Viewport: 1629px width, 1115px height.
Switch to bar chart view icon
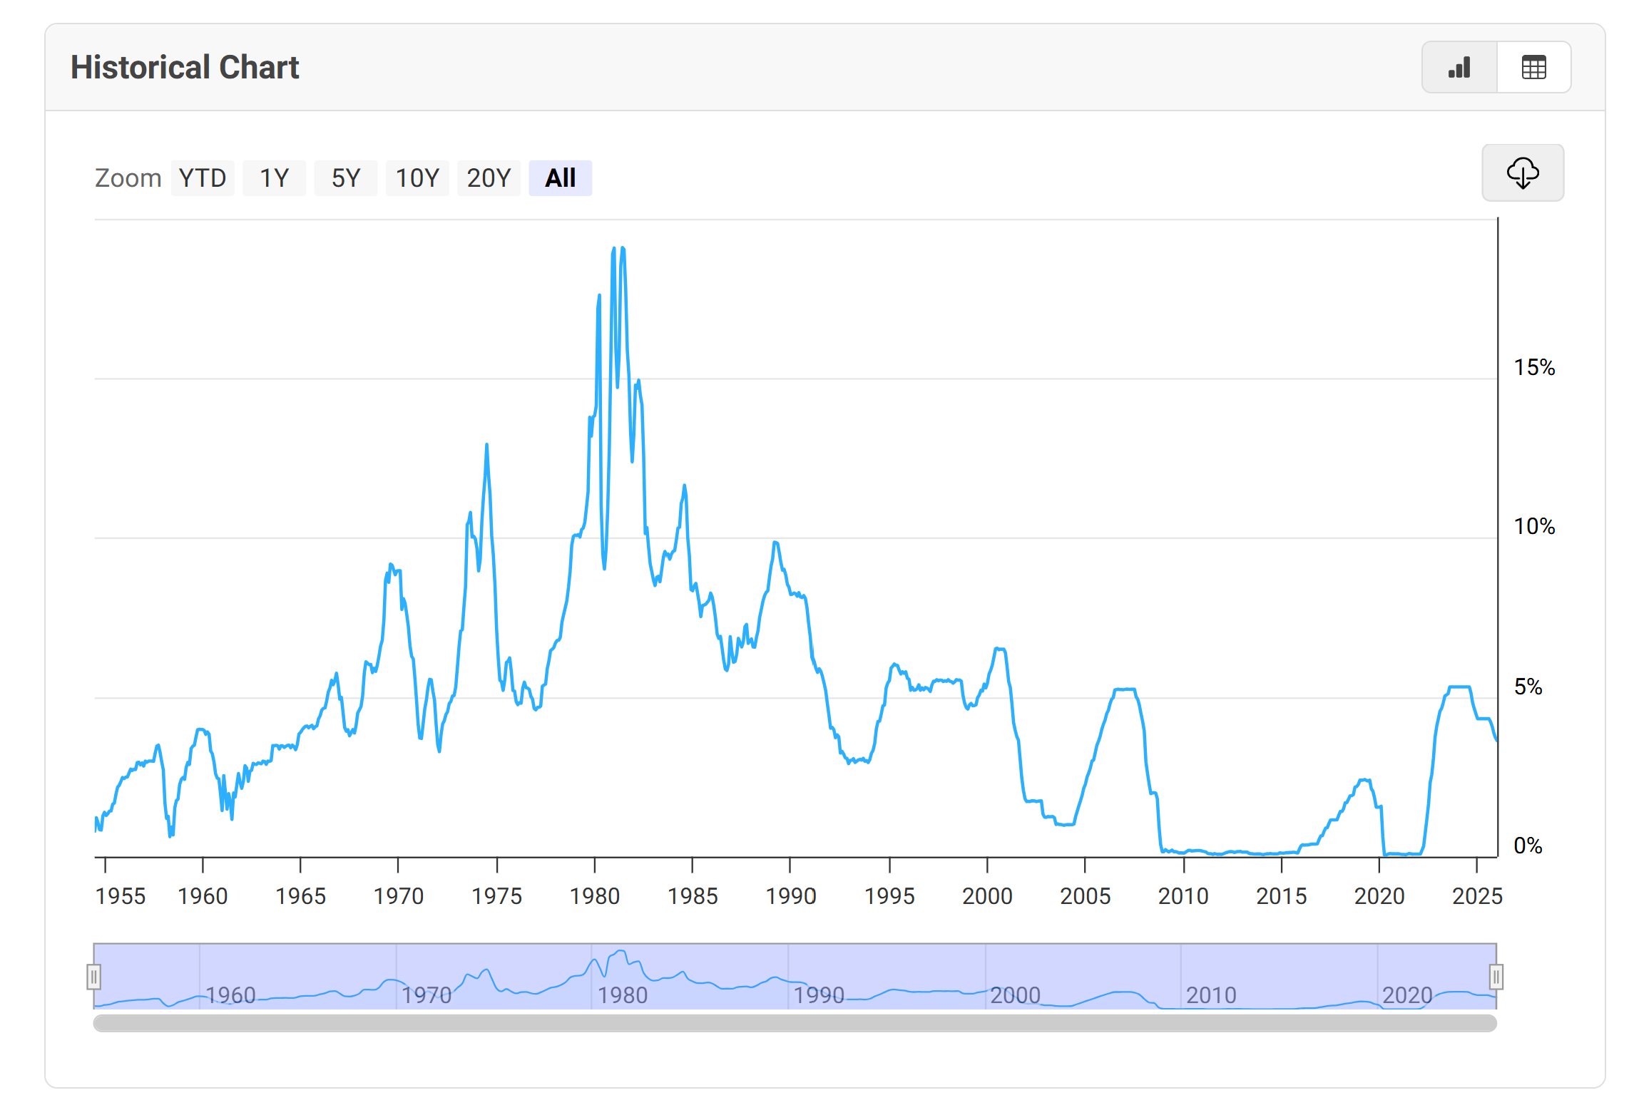pos(1459,68)
